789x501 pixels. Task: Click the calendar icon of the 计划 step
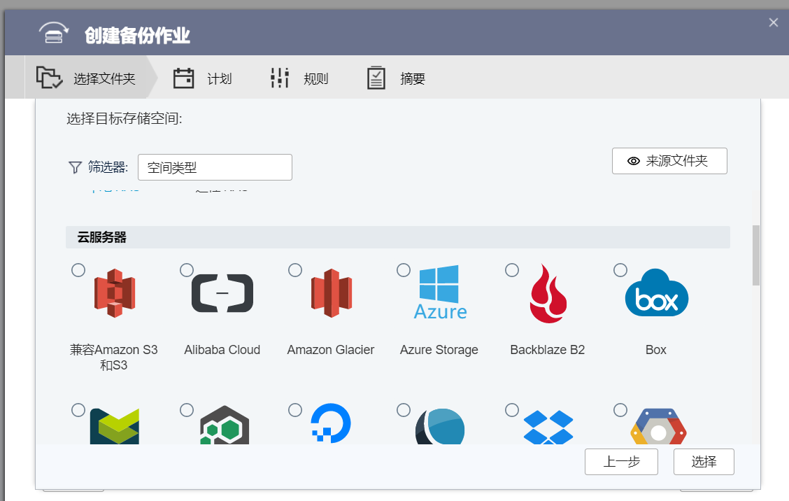(184, 78)
